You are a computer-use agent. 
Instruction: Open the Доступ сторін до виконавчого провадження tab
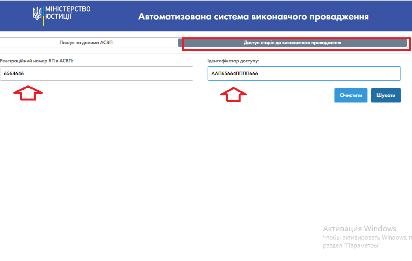(x=292, y=43)
